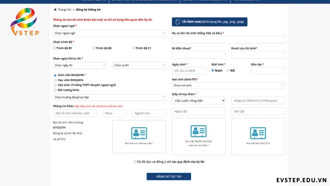Click the Nhập số CMND/CCCD/Passport field
This screenshot has height=186, width=330.
[258, 101]
